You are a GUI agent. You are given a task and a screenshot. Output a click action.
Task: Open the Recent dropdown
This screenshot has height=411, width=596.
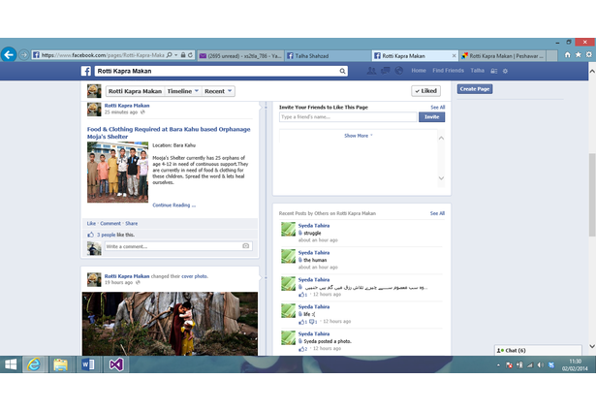point(218,91)
